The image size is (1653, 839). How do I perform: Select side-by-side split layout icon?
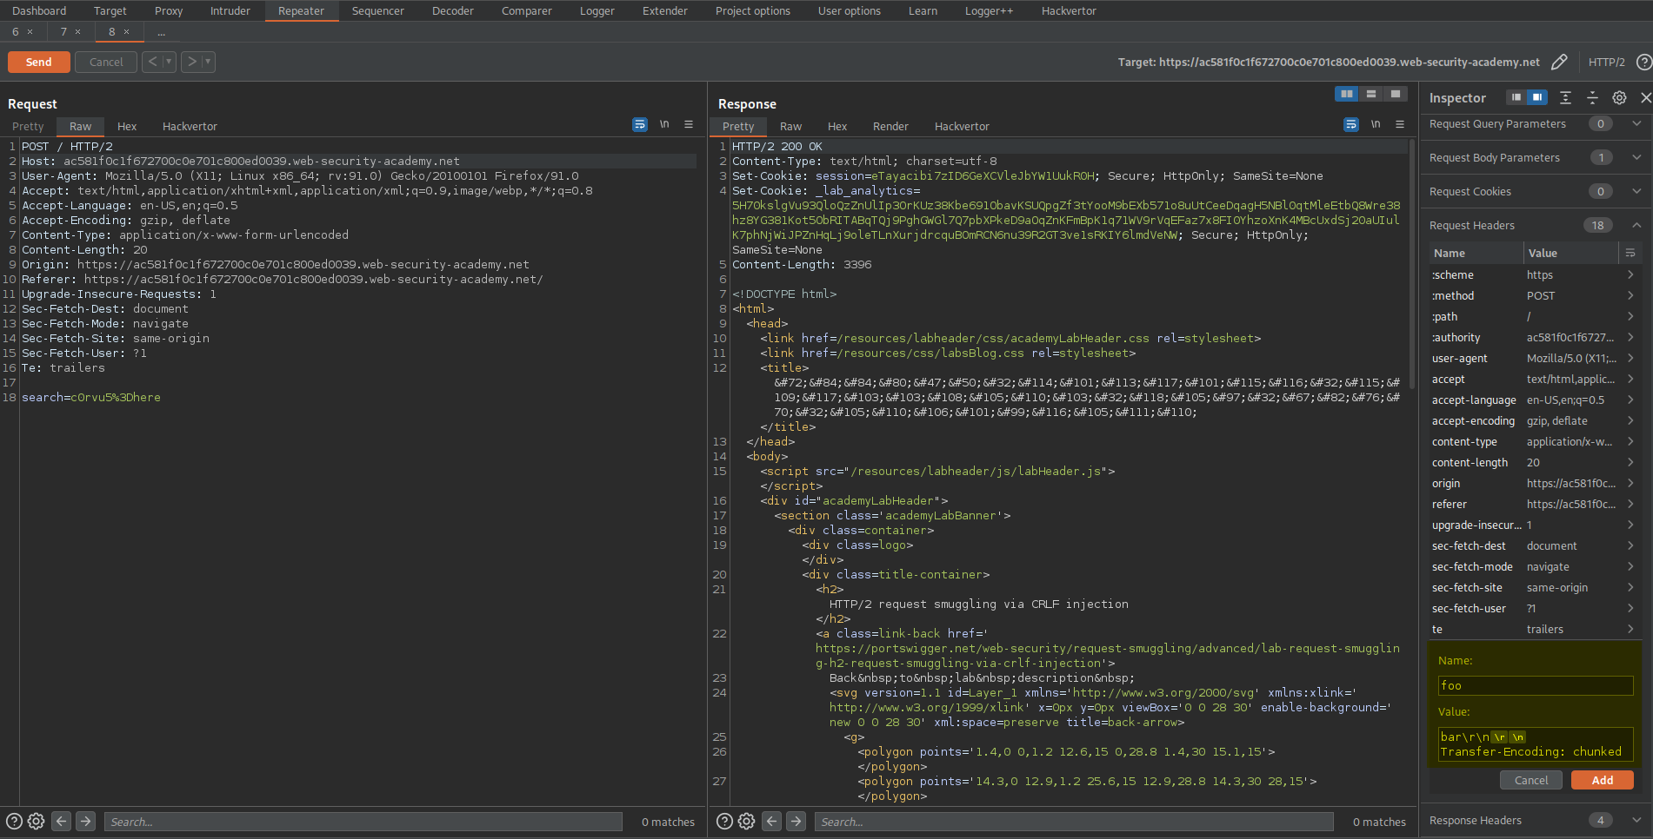tap(1346, 94)
